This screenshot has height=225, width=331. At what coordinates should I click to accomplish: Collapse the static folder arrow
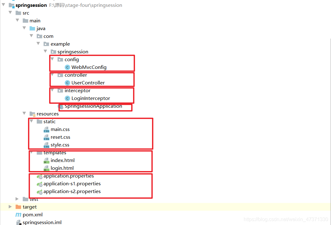[x=31, y=121]
